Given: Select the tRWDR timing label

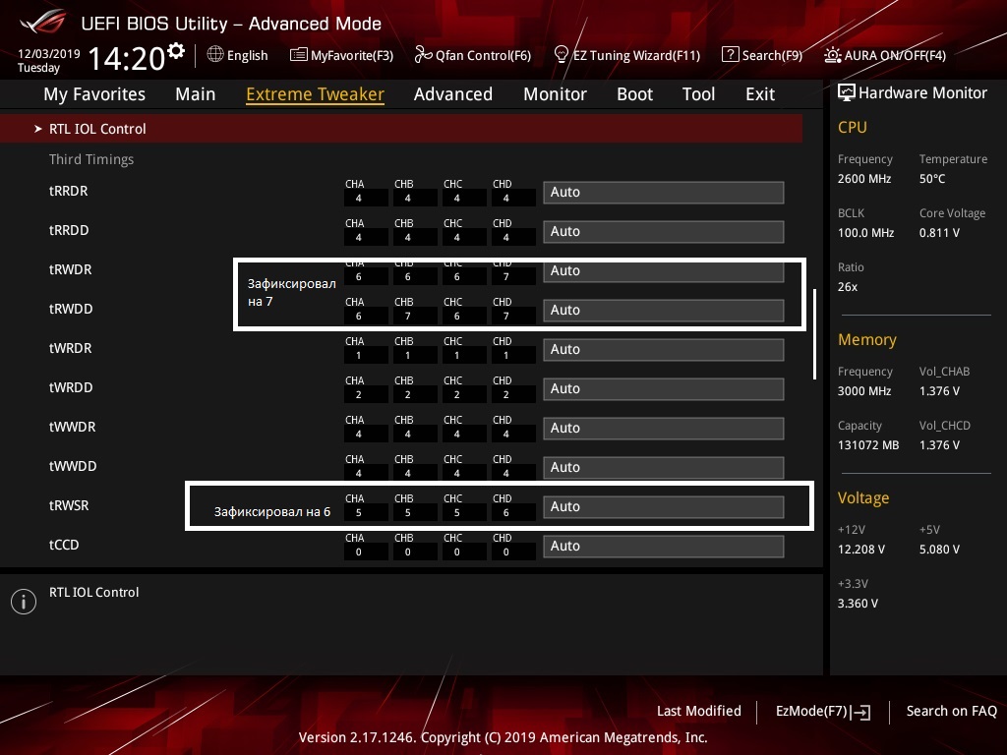Looking at the screenshot, I should [x=70, y=269].
